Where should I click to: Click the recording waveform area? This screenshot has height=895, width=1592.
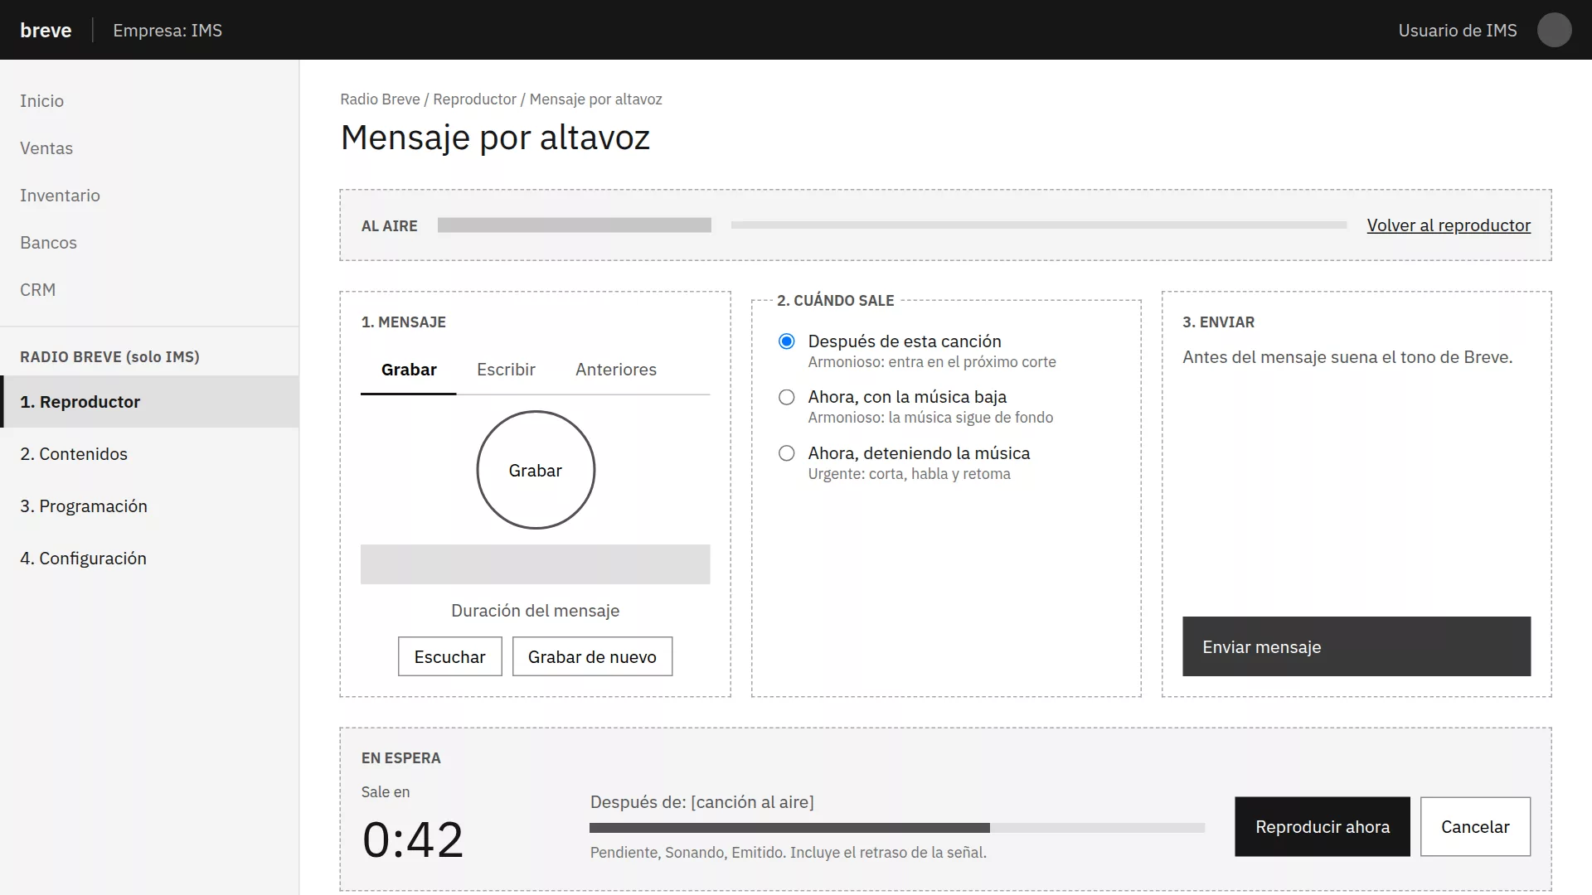pyautogui.click(x=536, y=564)
